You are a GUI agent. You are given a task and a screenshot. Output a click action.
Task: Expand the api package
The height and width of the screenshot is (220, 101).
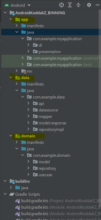(28, 103)
